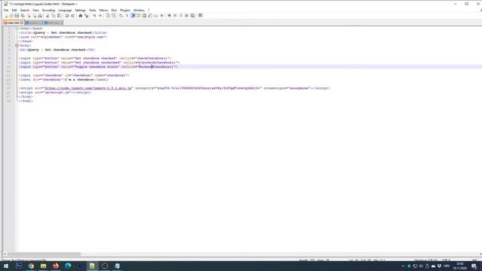
Task: Open the View menu
Action: tap(35, 10)
